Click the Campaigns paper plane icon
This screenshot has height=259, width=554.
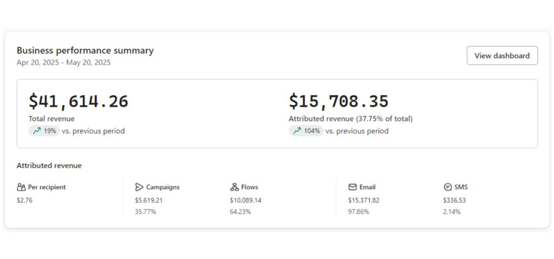pos(139,187)
